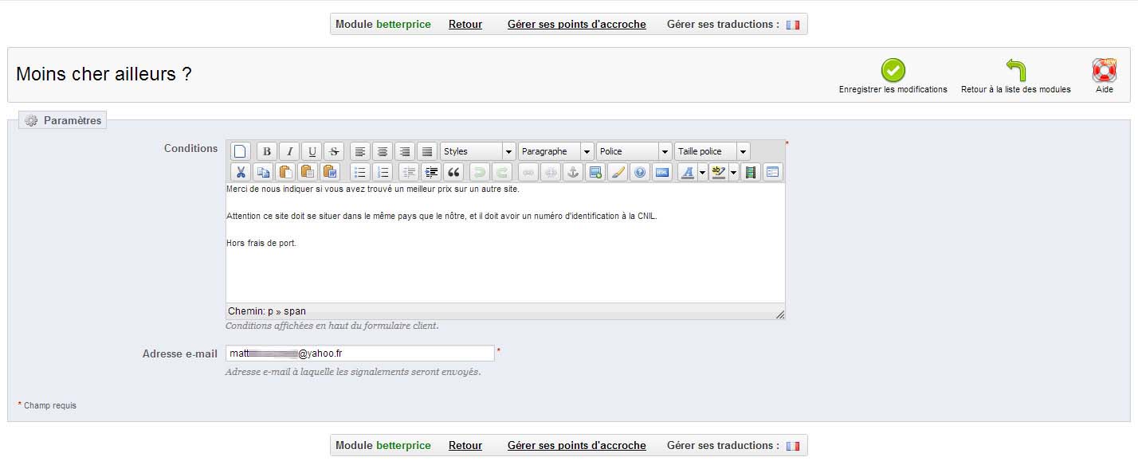Click the New document icon in editor

coord(241,151)
